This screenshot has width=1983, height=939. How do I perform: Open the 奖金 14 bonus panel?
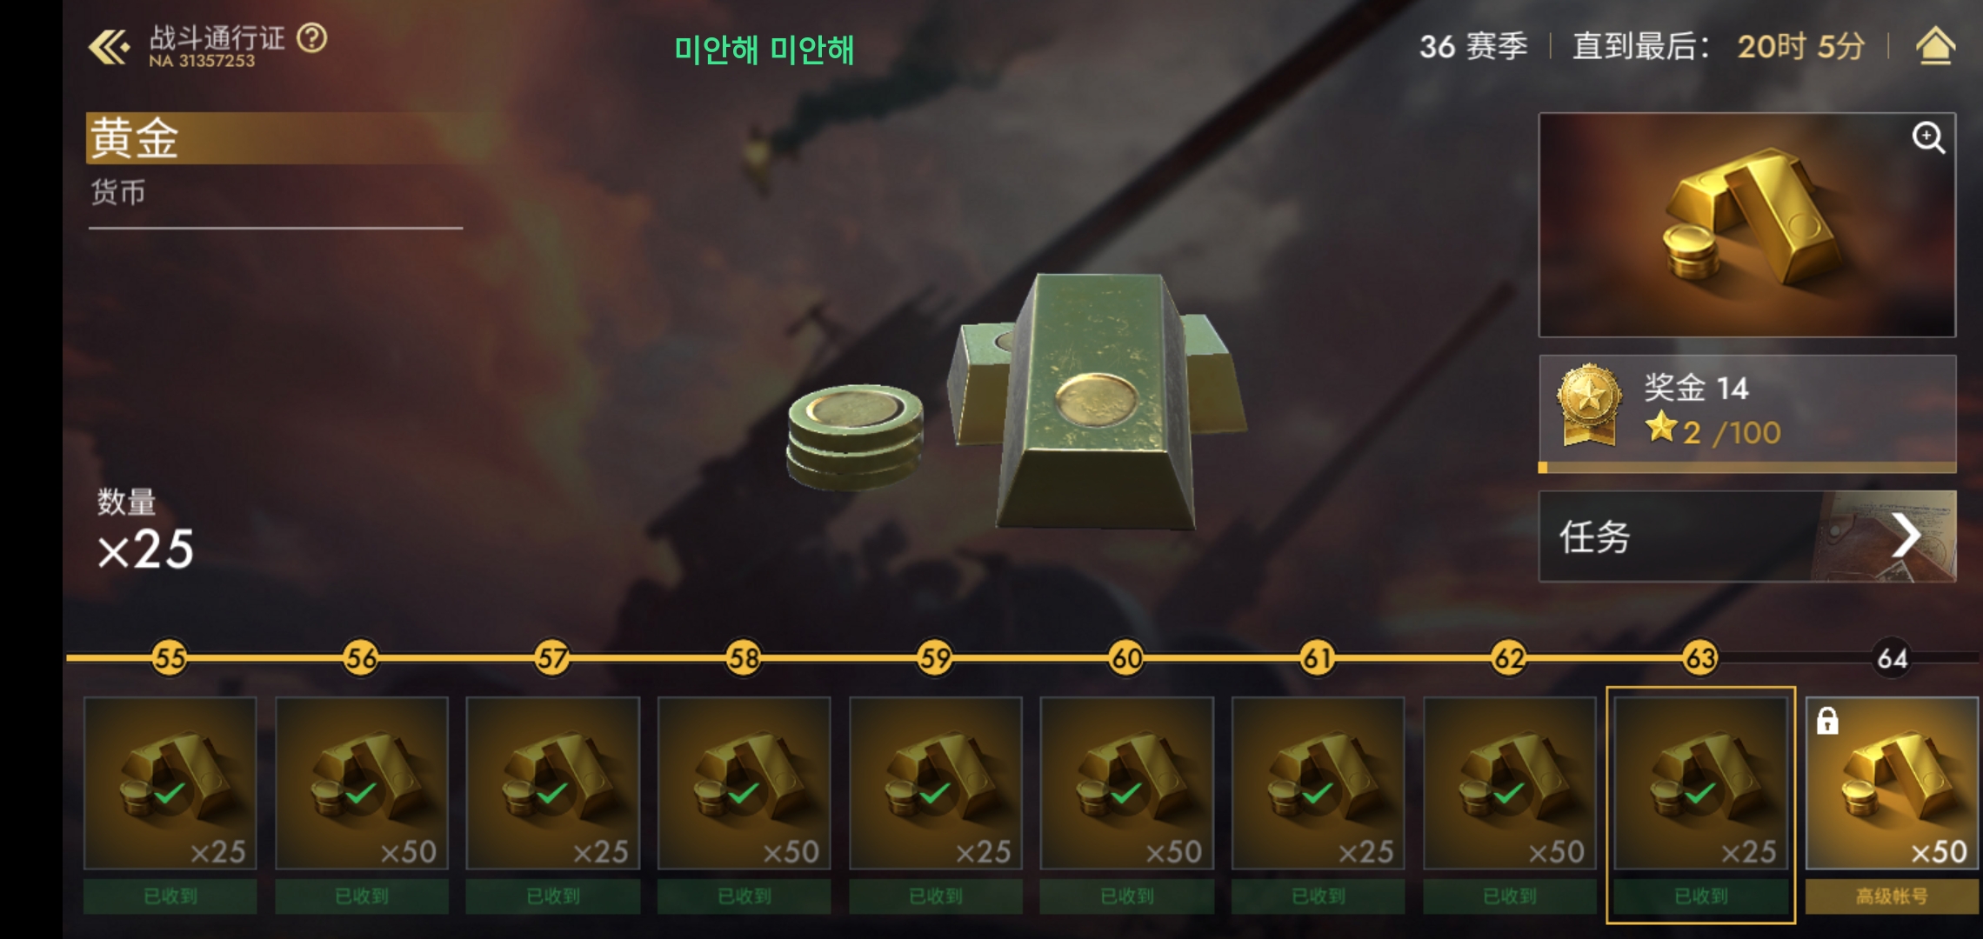(1747, 409)
